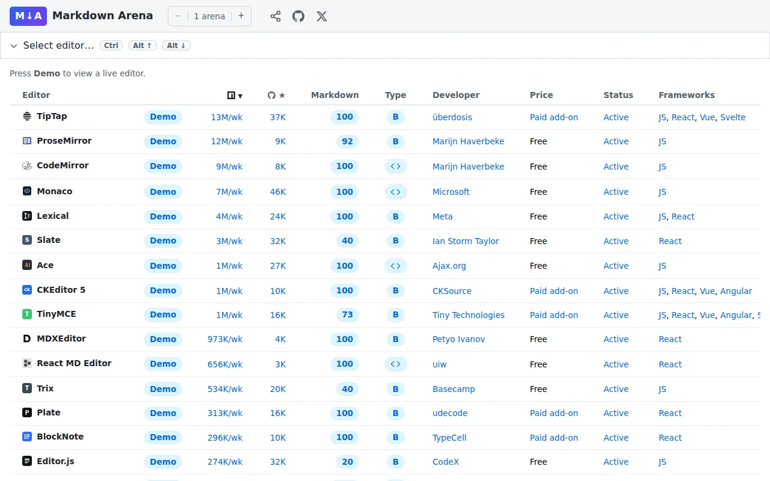This screenshot has width=770, height=481.
Task: Sort by npm downloads column header
Action: [235, 95]
